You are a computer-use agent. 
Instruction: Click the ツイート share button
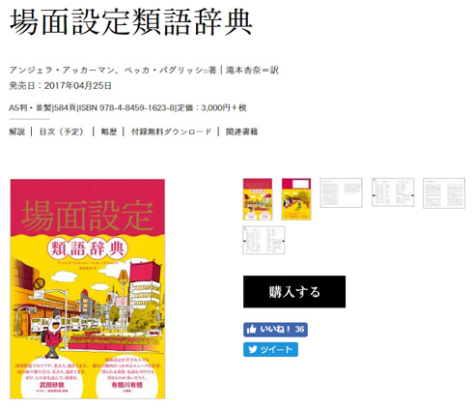pyautogui.click(x=270, y=350)
